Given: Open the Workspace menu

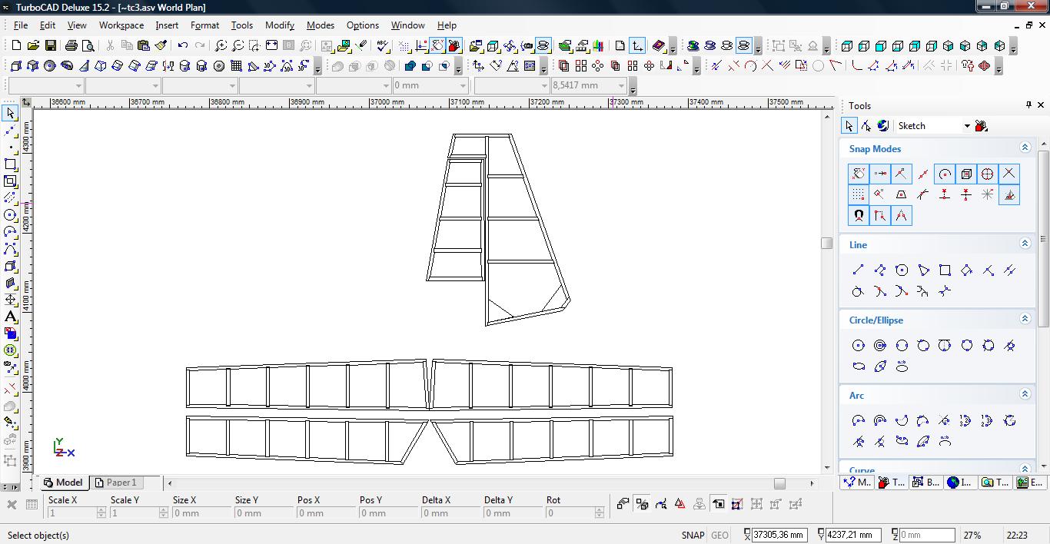Looking at the screenshot, I should pos(121,25).
